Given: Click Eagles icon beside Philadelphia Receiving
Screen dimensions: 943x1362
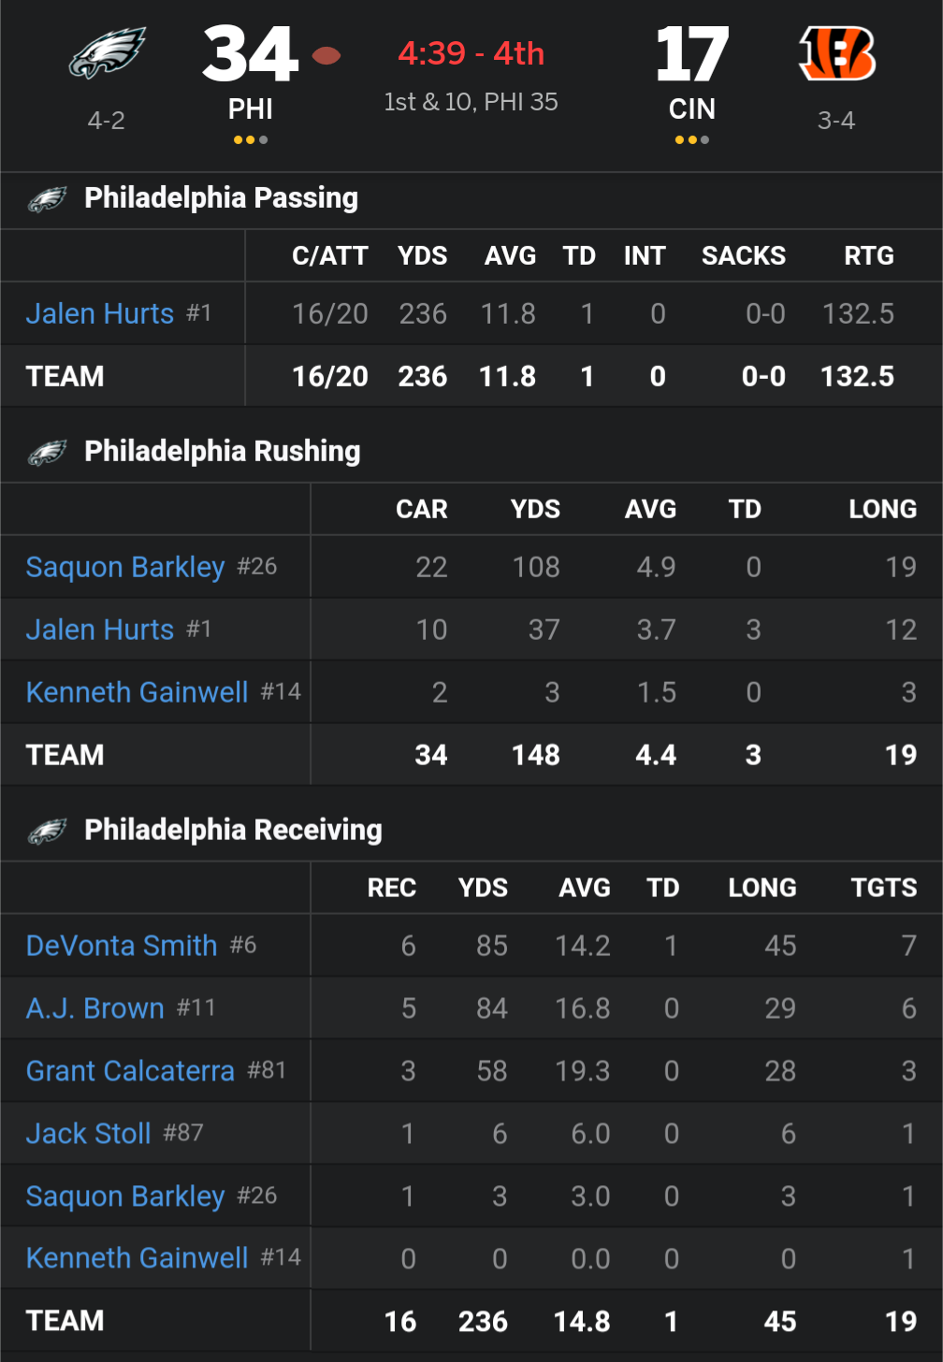Looking at the screenshot, I should 48,832.
